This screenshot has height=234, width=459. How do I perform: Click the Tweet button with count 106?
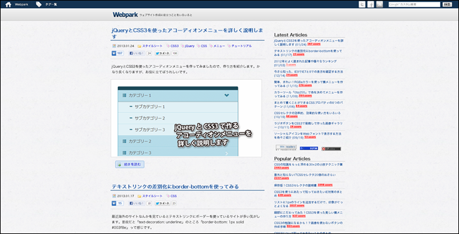point(163,54)
